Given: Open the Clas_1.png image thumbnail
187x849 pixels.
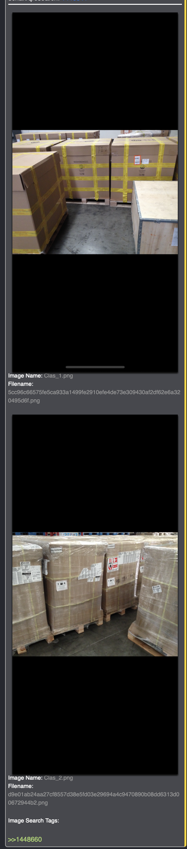Looking at the screenshot, I should (x=95, y=192).
